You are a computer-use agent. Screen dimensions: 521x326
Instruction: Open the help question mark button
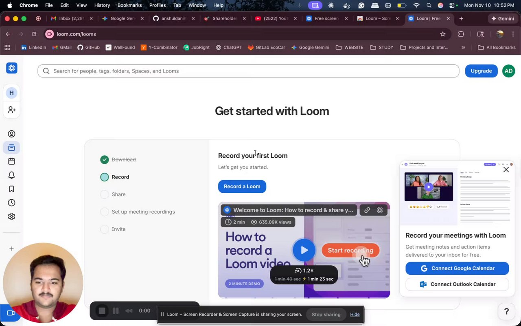click(506, 311)
